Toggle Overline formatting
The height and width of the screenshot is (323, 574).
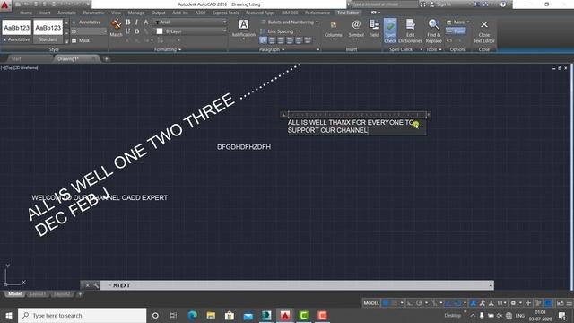[x=136, y=31]
